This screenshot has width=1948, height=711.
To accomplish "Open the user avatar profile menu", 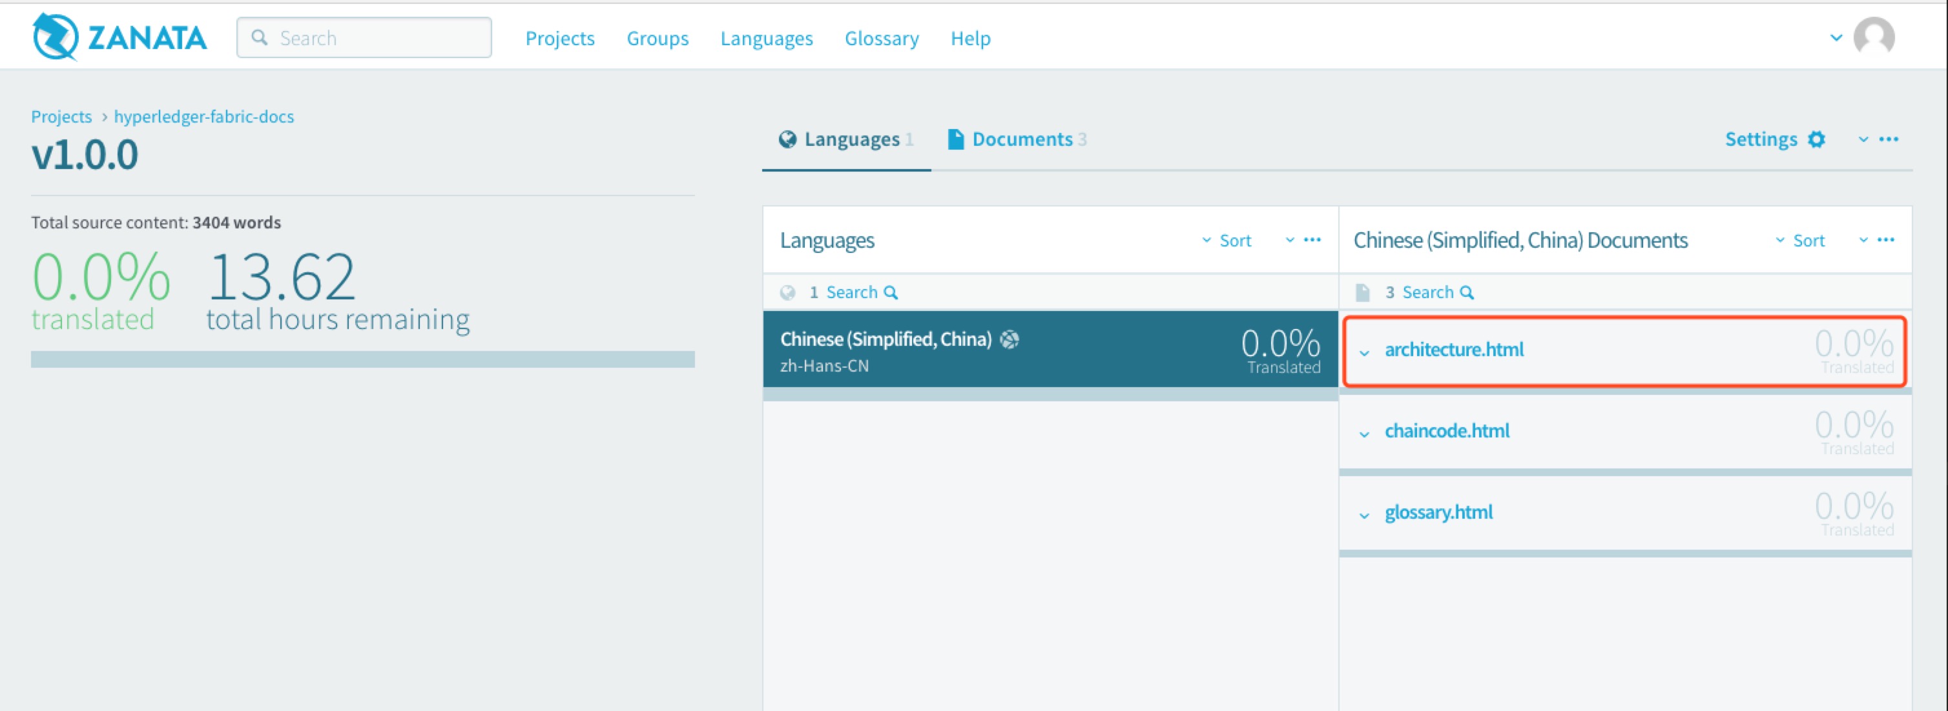I will point(1873,37).
